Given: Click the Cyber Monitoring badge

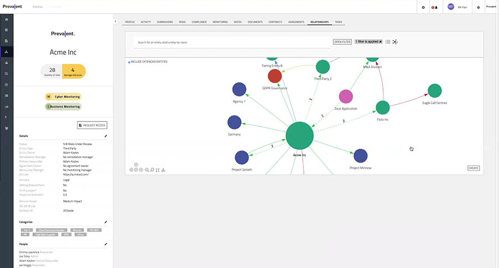Looking at the screenshot, I should tap(63, 97).
